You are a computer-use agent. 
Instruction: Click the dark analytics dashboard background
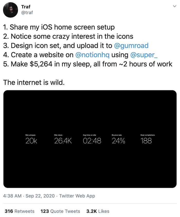point(90,170)
